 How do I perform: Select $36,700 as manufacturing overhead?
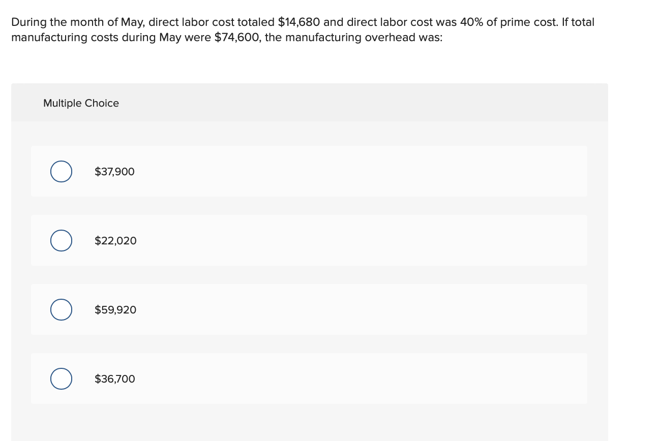61,379
